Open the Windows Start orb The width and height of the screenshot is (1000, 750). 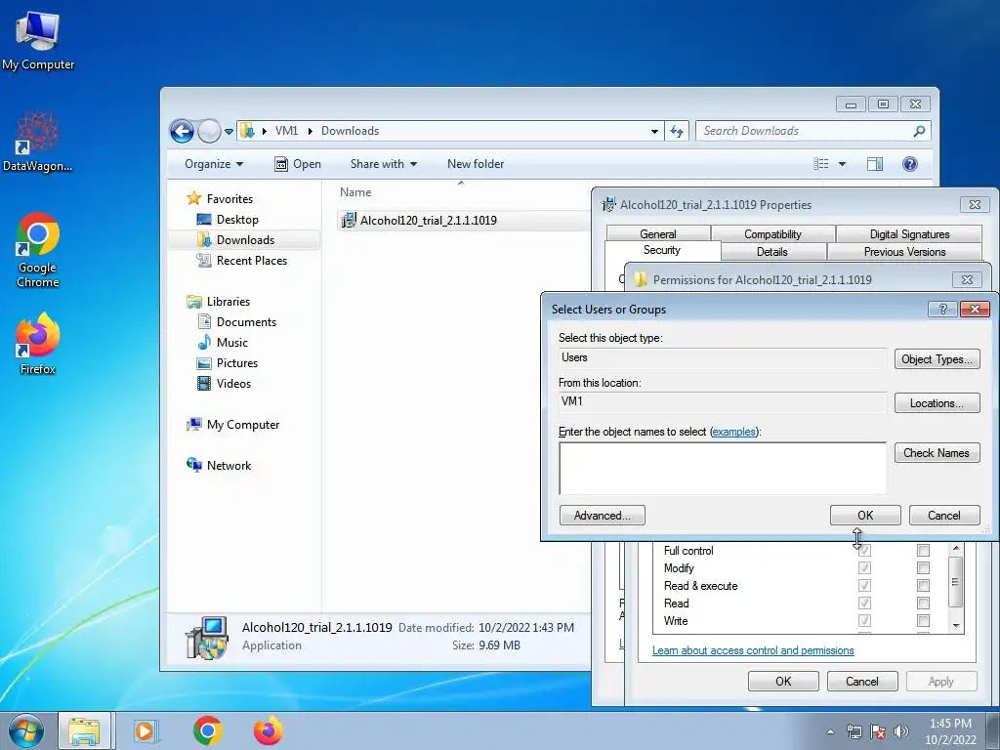coord(26,730)
